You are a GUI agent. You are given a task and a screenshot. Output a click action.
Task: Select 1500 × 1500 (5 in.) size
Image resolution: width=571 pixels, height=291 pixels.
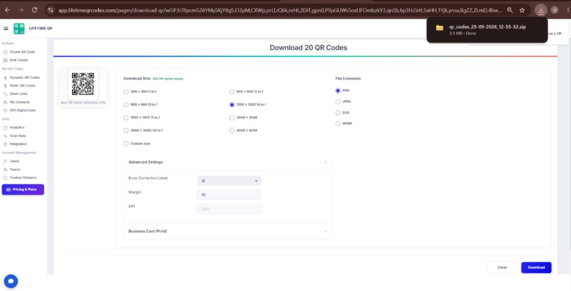126,118
